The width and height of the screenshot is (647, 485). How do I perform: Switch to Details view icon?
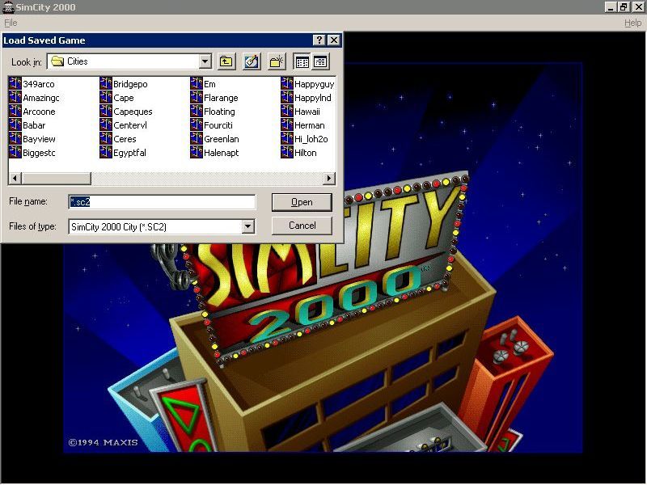(x=320, y=62)
